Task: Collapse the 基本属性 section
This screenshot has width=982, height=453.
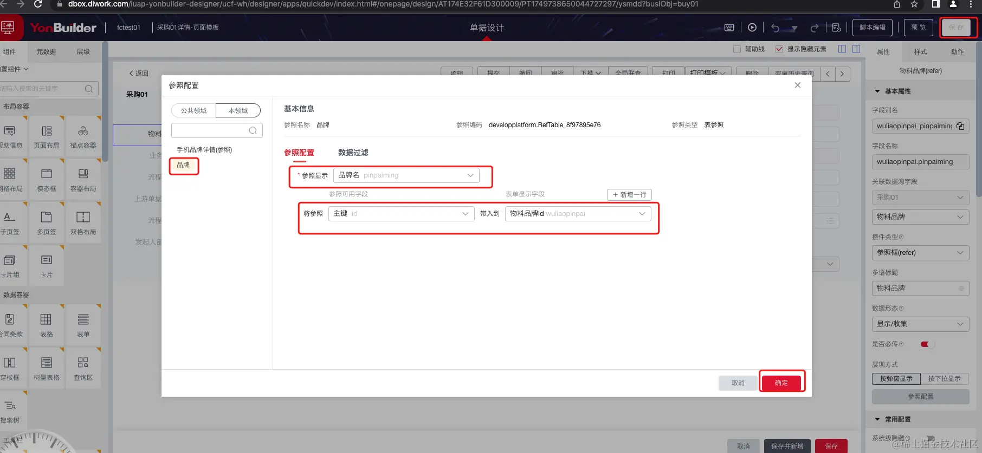Action: point(877,91)
